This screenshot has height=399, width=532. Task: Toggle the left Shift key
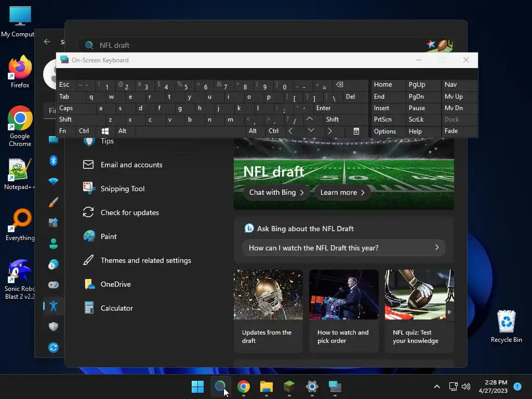click(x=81, y=119)
